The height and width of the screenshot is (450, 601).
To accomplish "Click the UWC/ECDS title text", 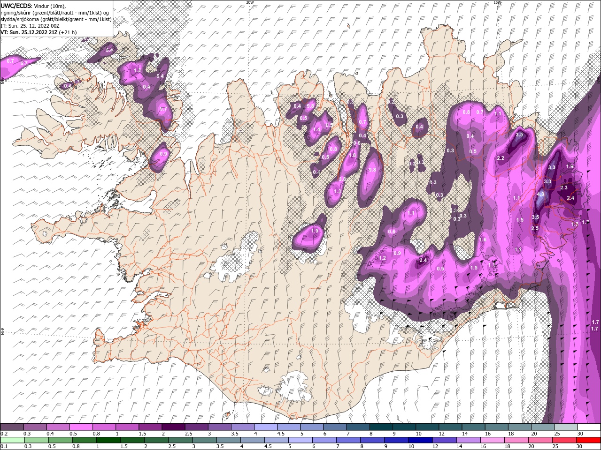I will (x=16, y=6).
